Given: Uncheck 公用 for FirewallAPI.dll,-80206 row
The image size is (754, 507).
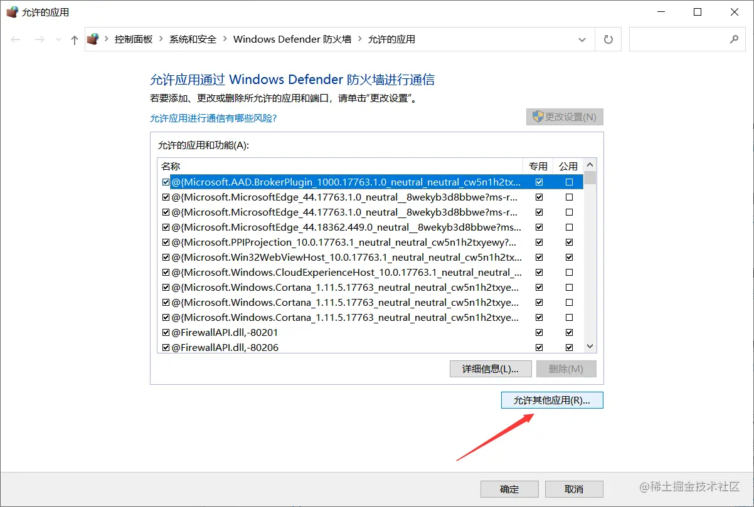Looking at the screenshot, I should click(x=569, y=347).
